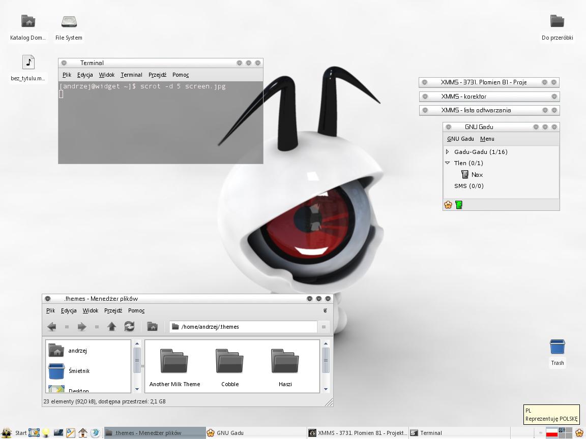Image resolution: width=586 pixels, height=439 pixels.
Task: Select the SMS (0/0) group
Action: coord(468,186)
